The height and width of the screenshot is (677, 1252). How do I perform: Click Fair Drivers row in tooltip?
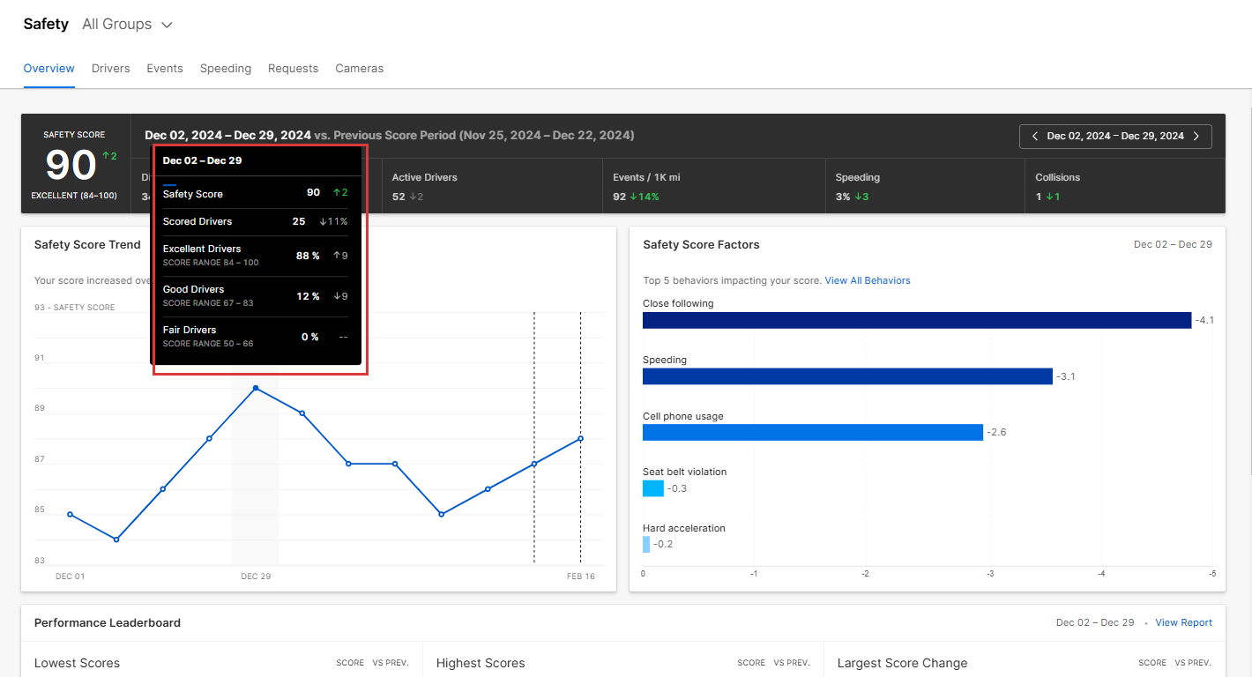(x=256, y=337)
